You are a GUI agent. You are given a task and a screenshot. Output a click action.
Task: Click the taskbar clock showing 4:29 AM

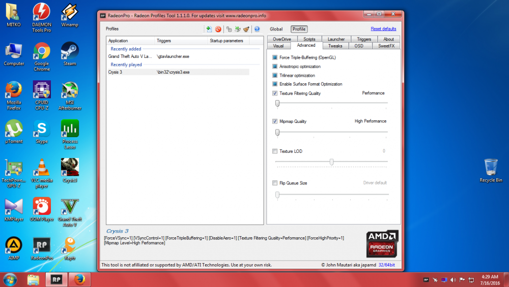click(x=490, y=280)
